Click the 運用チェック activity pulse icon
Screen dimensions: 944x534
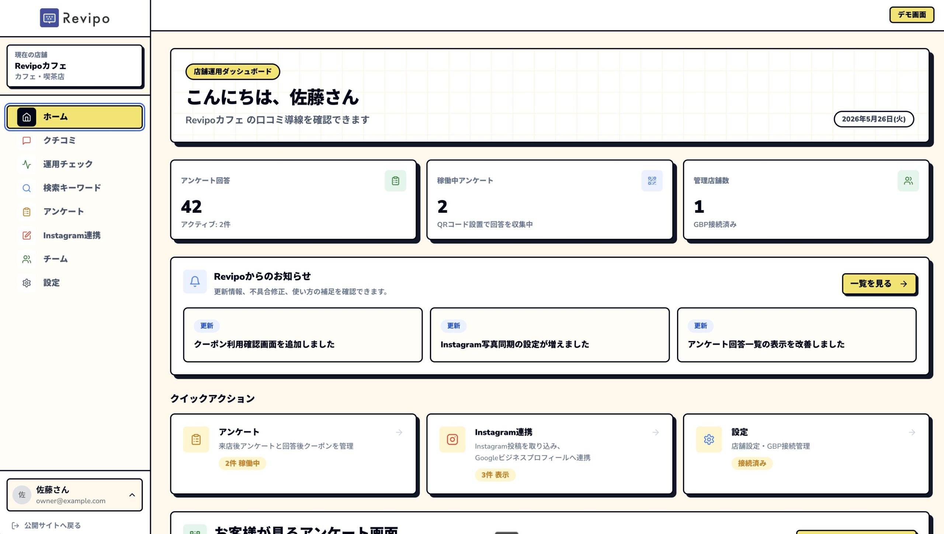click(27, 164)
